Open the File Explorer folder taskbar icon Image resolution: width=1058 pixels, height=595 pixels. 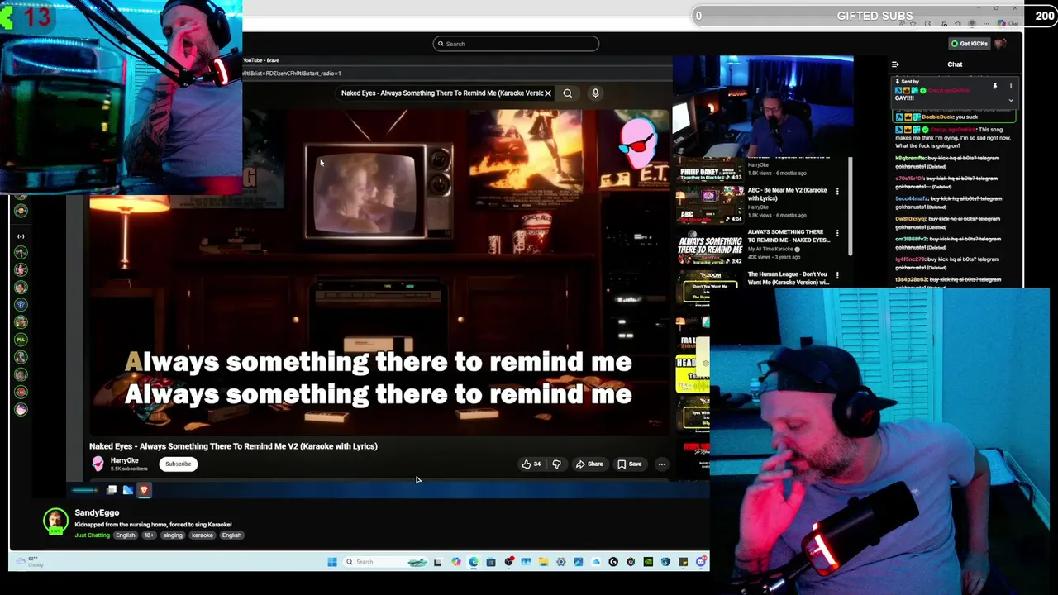(543, 562)
